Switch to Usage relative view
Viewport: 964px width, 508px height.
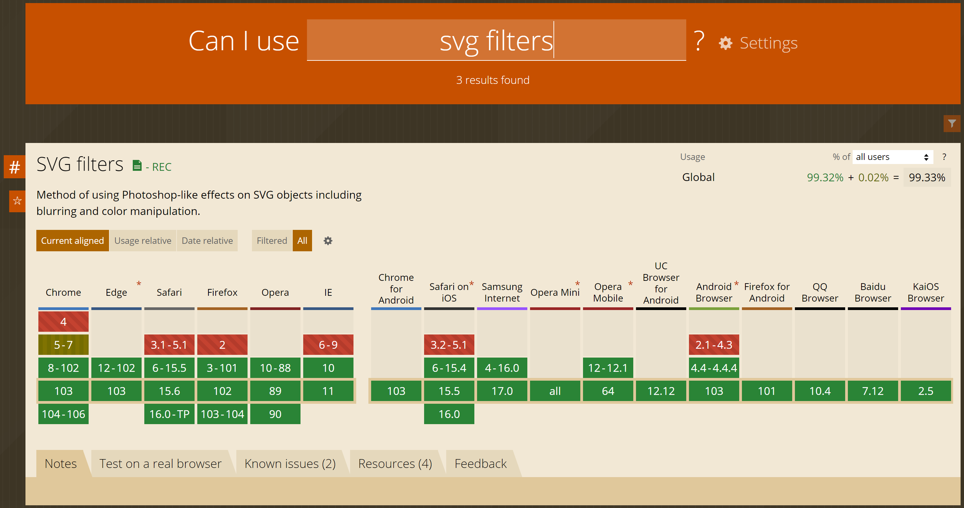[143, 241]
